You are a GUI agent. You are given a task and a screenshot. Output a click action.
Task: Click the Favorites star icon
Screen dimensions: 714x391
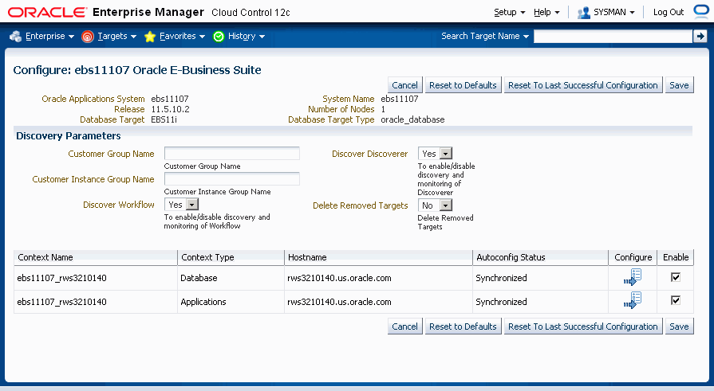(x=150, y=37)
